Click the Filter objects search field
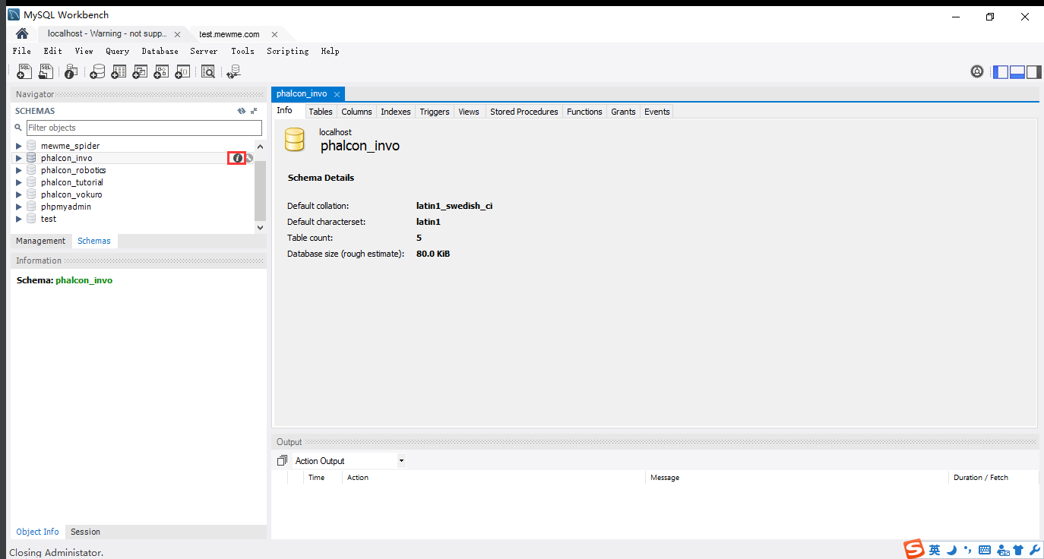 tap(144, 128)
